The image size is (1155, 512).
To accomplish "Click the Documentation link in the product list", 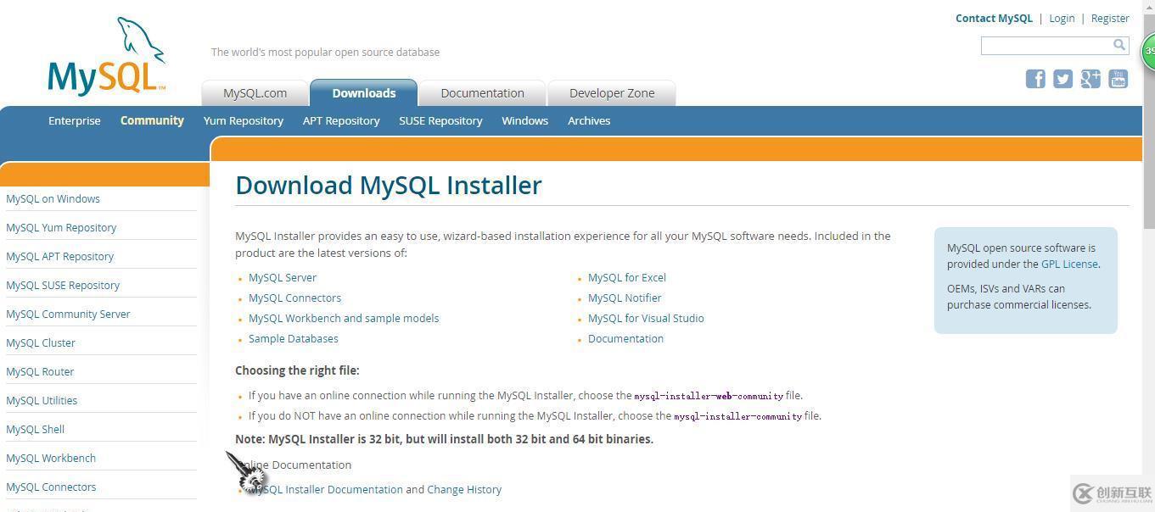I will coord(625,338).
